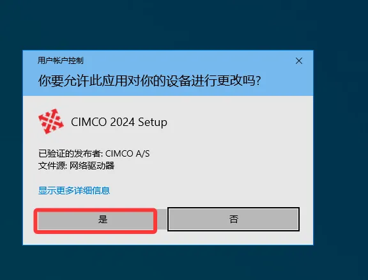Image resolution: width=368 pixels, height=280 pixels.
Task: Click the question mark ending the heading
Action: pos(258,81)
